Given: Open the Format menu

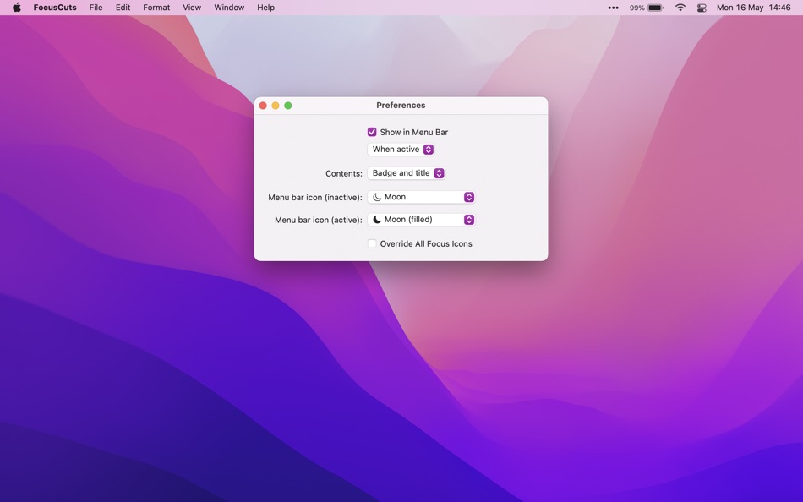Looking at the screenshot, I should (156, 8).
